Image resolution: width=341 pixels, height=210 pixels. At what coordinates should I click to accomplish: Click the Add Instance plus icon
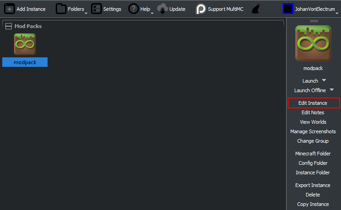tap(10, 9)
